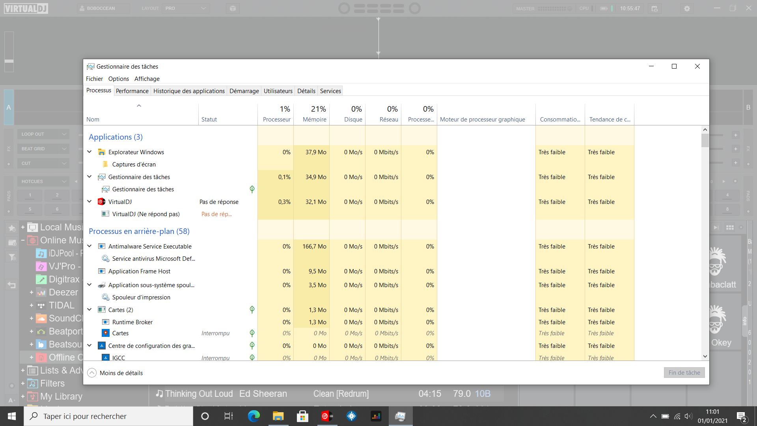Image resolution: width=757 pixels, height=426 pixels.
Task: Collapse Application sous-système spouleur group
Action: (x=89, y=285)
